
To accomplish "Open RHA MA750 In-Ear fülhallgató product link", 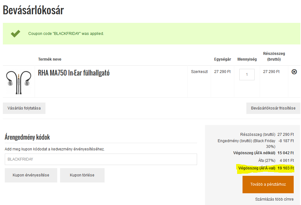I will [x=74, y=73].
